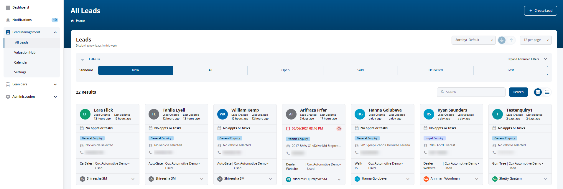Click calendar icon on Ryan Saunders card
The width and height of the screenshot is (563, 189).
tap(425, 128)
